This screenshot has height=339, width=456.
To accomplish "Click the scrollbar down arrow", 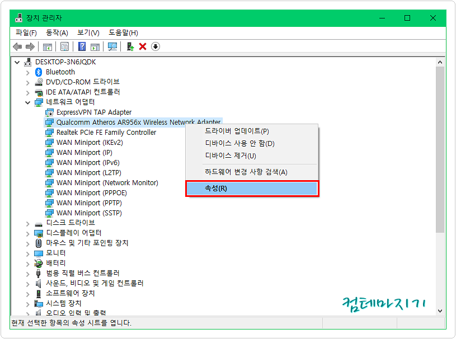I will (x=440, y=311).
